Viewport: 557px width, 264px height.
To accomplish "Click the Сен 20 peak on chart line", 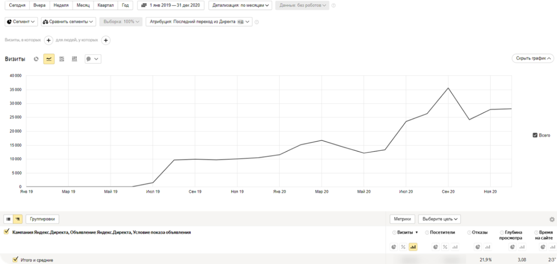I will click(448, 88).
